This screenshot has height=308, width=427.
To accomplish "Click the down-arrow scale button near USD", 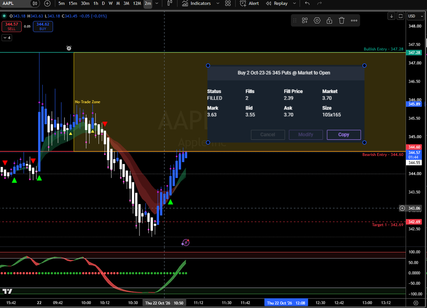I will click(391, 16).
